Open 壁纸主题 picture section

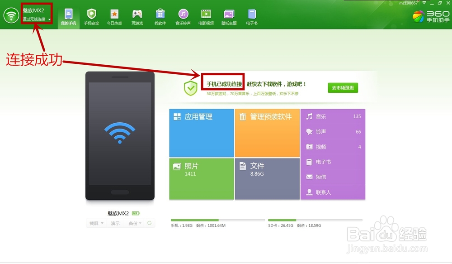[x=229, y=17]
